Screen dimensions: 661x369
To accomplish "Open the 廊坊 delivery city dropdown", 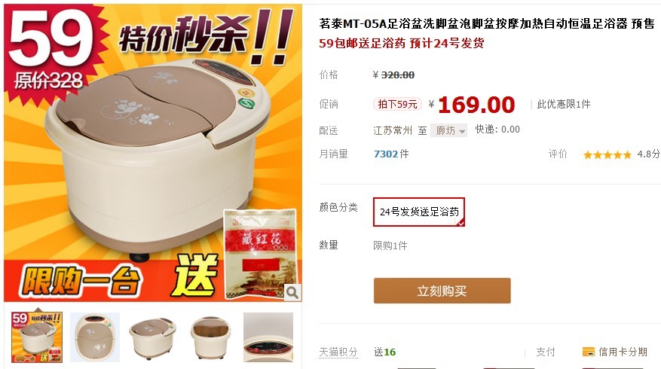I will [448, 130].
